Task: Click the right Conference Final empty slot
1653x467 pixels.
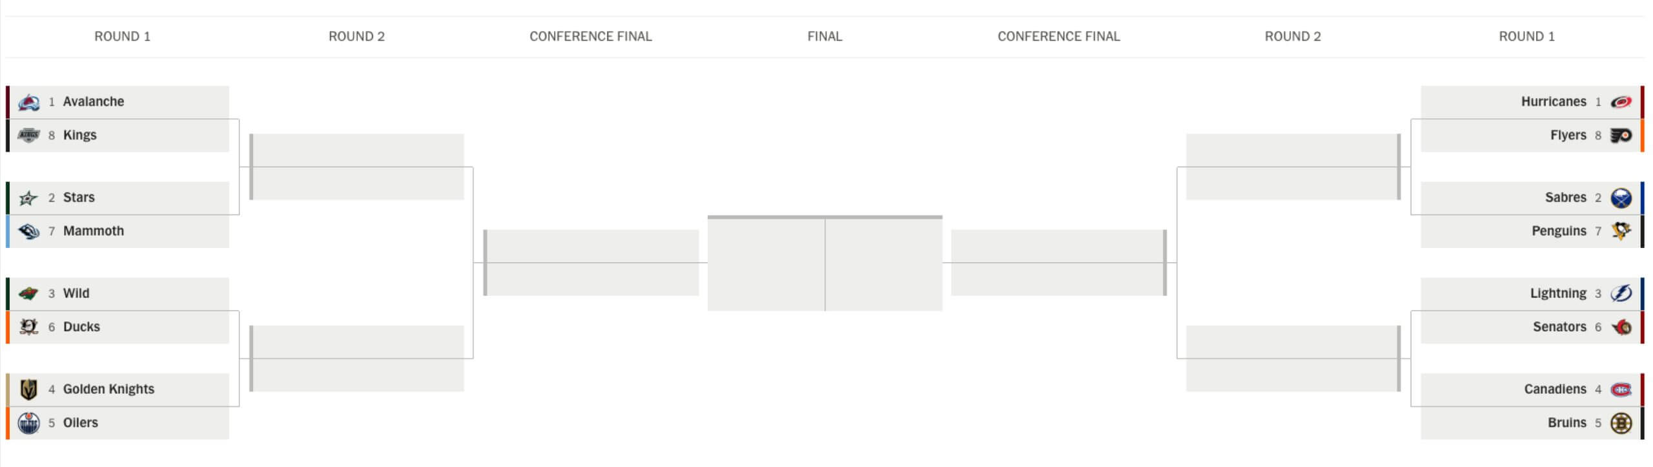Action: click(x=1058, y=263)
